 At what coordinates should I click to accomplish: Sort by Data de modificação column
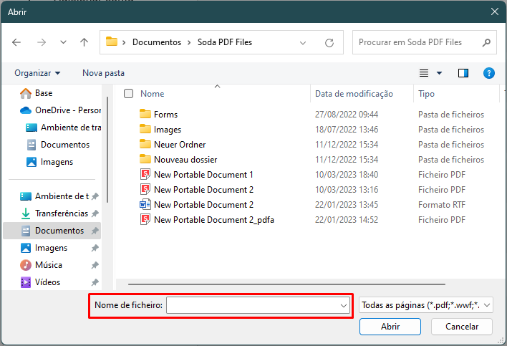pyautogui.click(x=354, y=94)
